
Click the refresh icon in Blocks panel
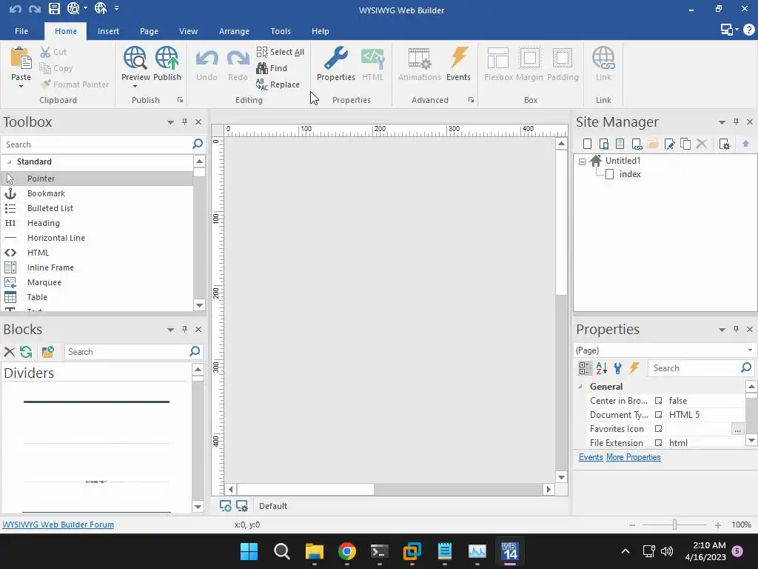(26, 352)
